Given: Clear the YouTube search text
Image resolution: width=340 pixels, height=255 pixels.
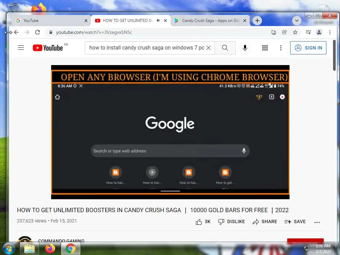Looking at the screenshot, I should pyautogui.click(x=209, y=48).
